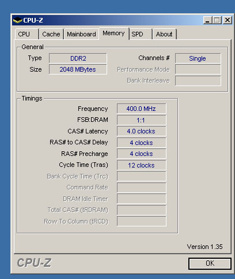Click the empty Command Rate field
The width and height of the screenshot is (235, 279).
141,188
